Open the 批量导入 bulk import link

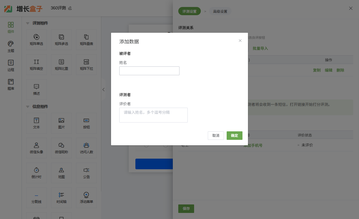point(260,49)
